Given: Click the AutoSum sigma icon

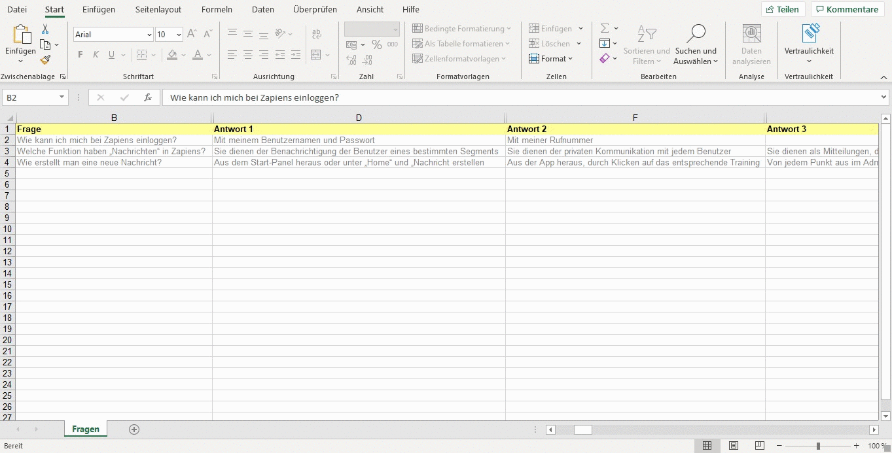Looking at the screenshot, I should click(605, 29).
